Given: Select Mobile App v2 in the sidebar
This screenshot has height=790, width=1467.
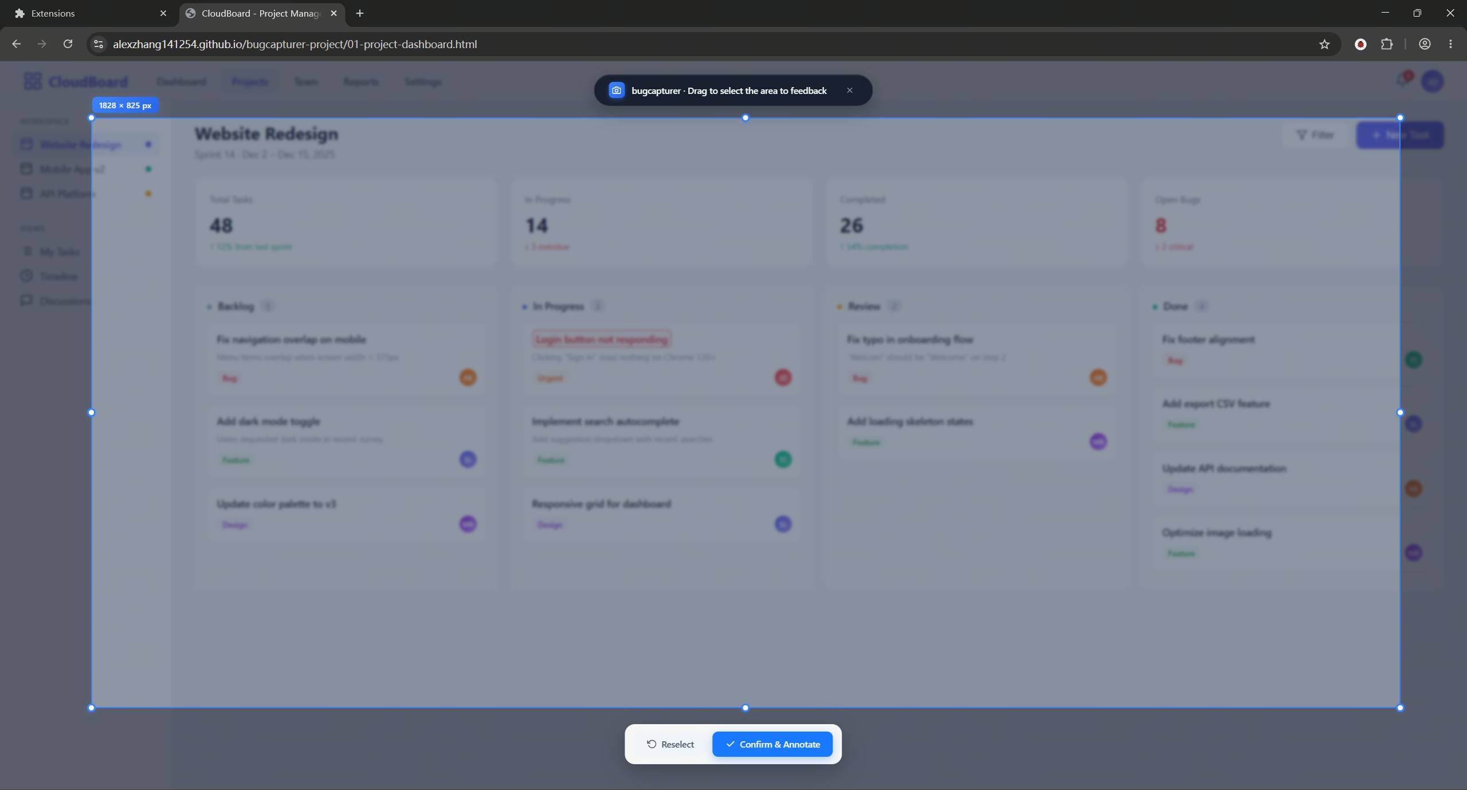Looking at the screenshot, I should pos(86,169).
